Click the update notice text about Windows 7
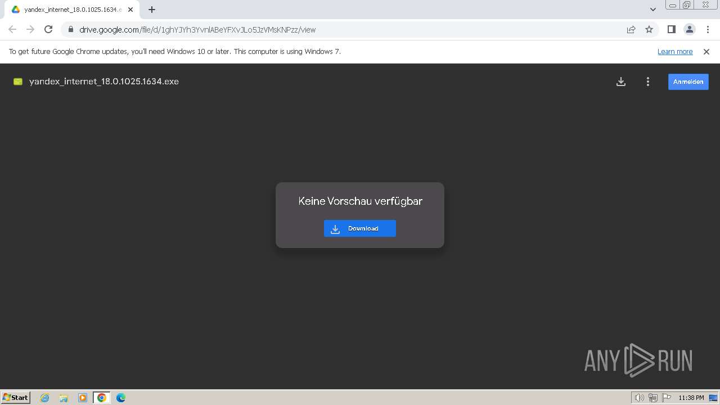Viewport: 720px width, 405px height. [175, 52]
